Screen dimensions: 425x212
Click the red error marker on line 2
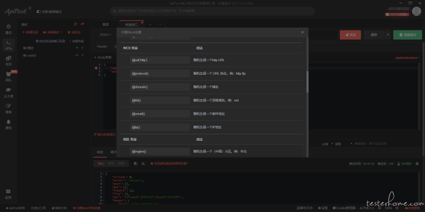pos(96,68)
